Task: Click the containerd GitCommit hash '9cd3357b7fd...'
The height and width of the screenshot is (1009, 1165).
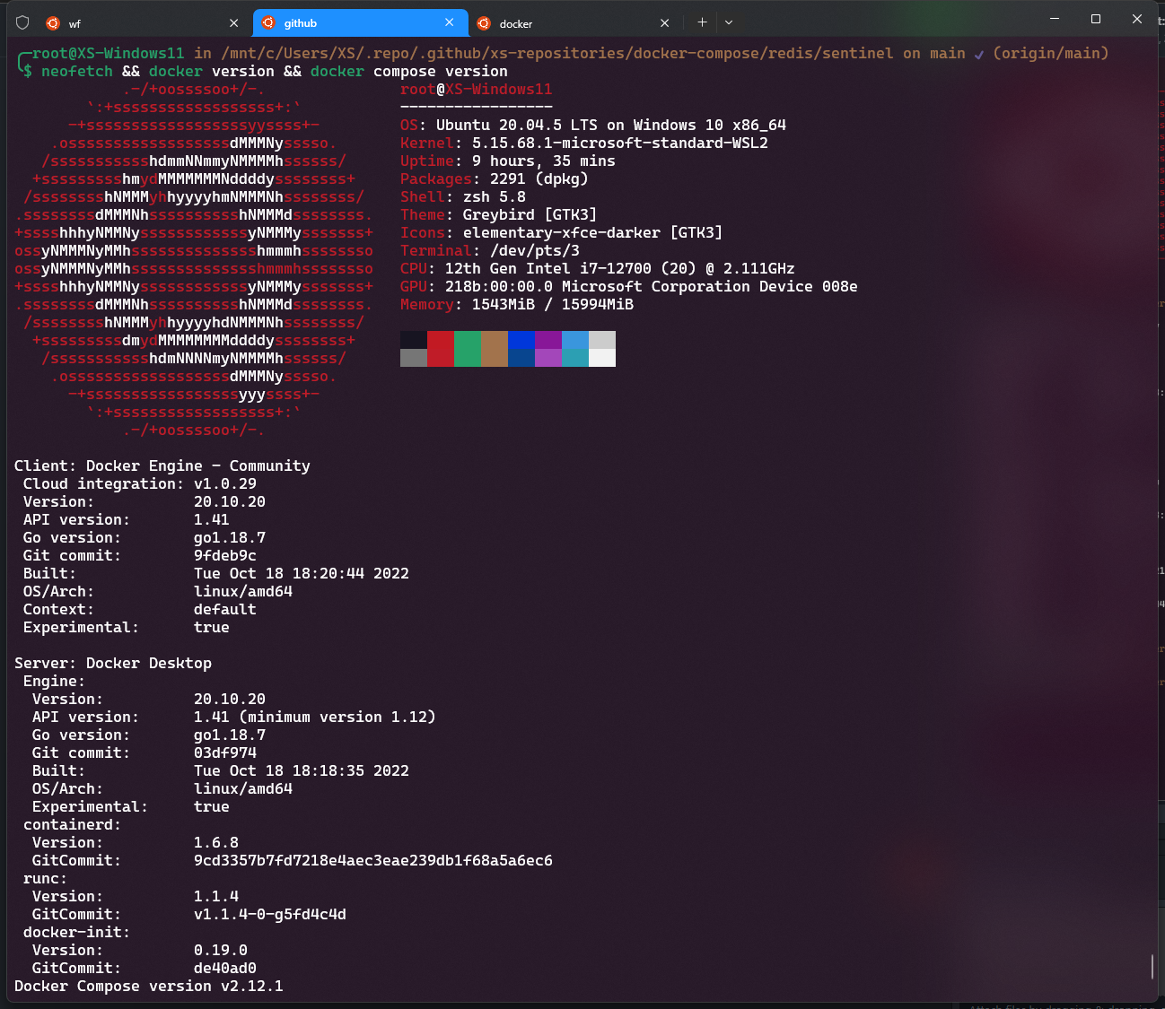Action: 373,861
